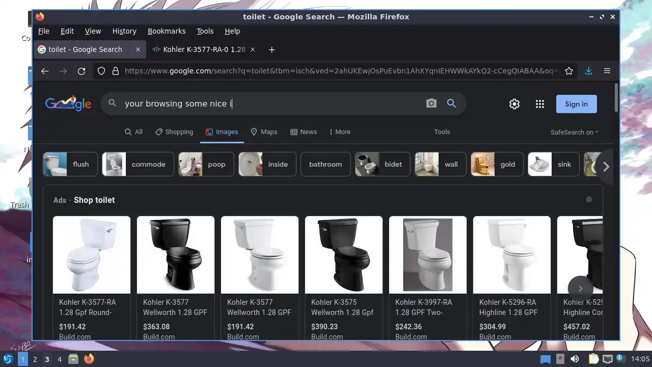
Task: Click the taskbar volume speaker icon
Action: coord(575,359)
